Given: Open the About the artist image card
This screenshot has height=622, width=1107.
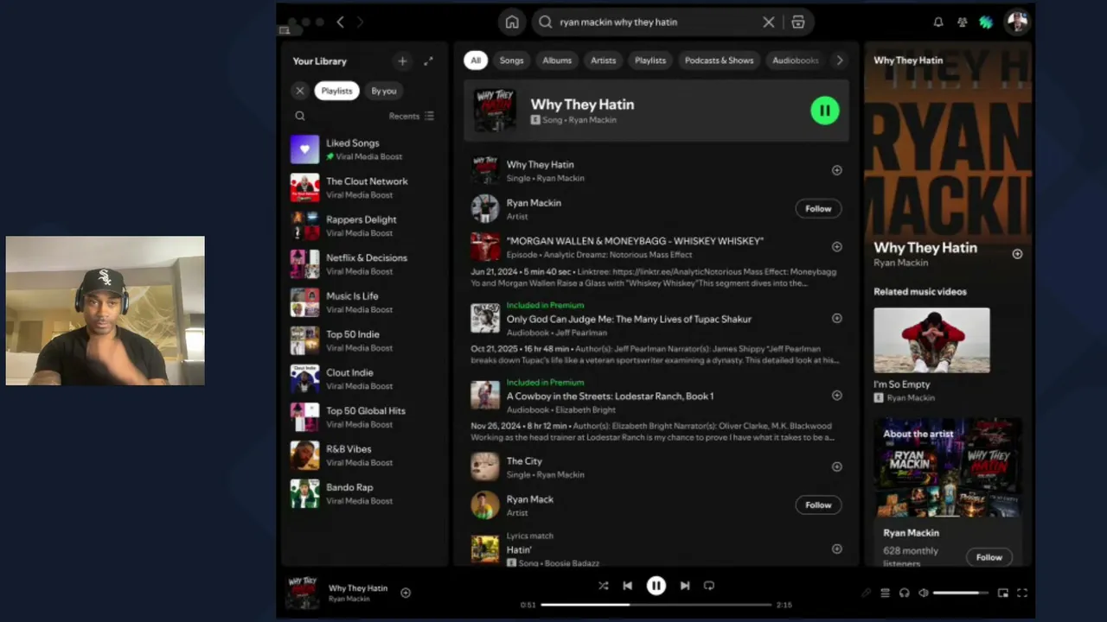Looking at the screenshot, I should (949, 468).
